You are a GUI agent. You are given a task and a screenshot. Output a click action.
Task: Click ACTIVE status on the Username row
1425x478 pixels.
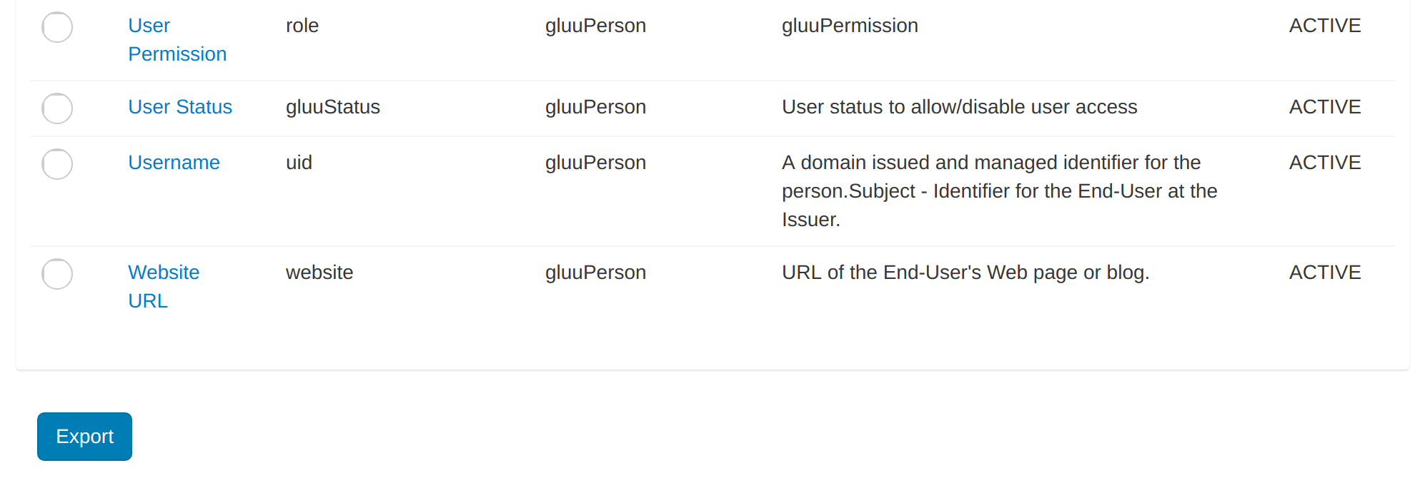tap(1324, 162)
